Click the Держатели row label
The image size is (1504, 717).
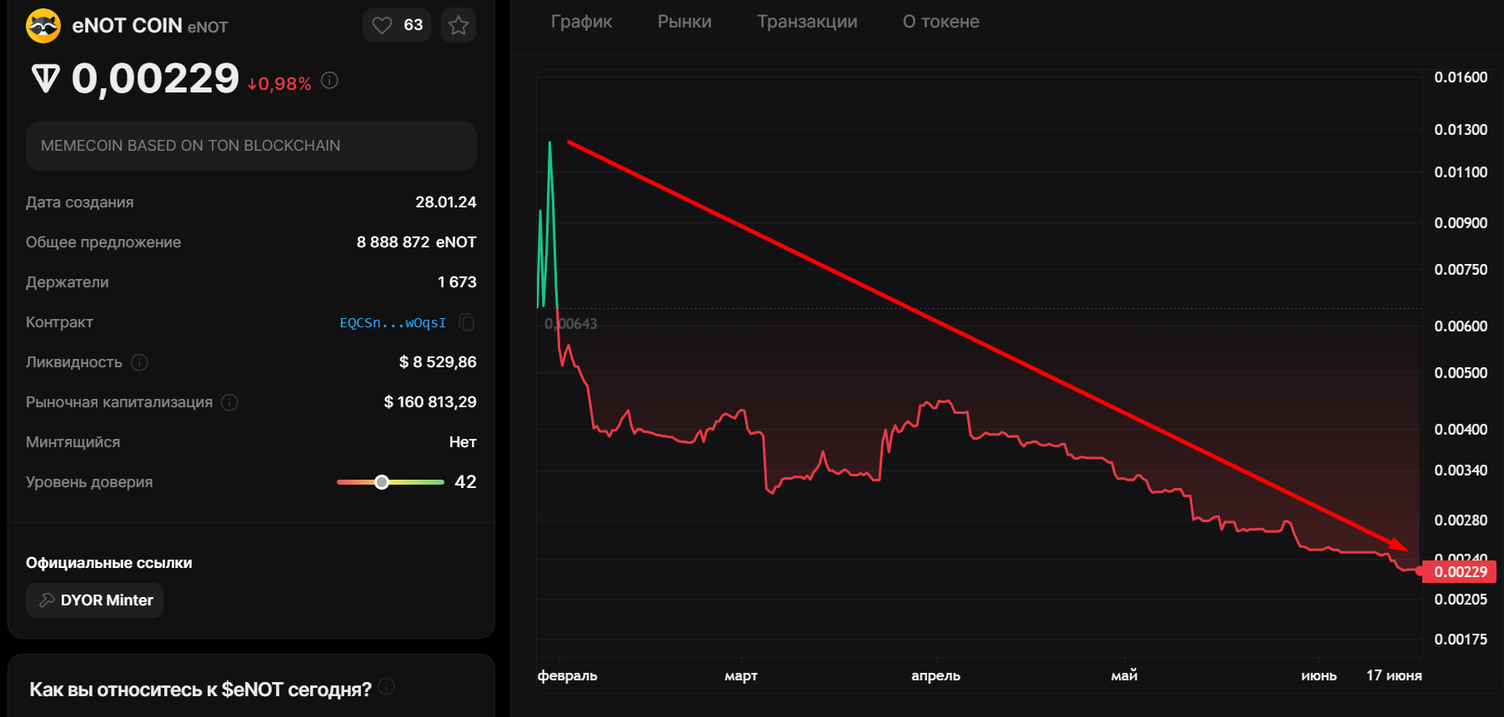click(68, 282)
